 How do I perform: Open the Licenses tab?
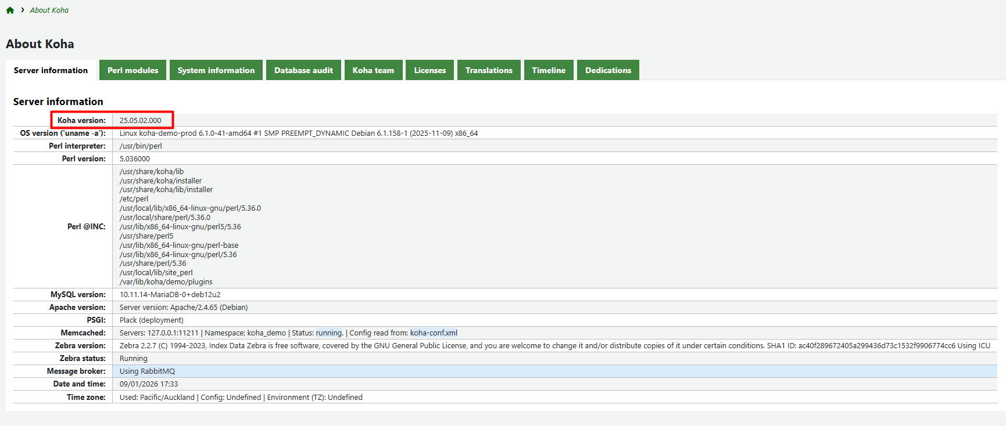click(x=429, y=70)
